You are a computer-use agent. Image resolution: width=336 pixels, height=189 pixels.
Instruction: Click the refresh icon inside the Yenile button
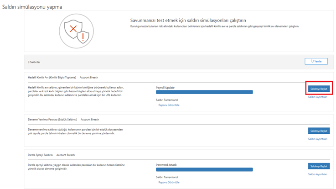click(x=312, y=61)
